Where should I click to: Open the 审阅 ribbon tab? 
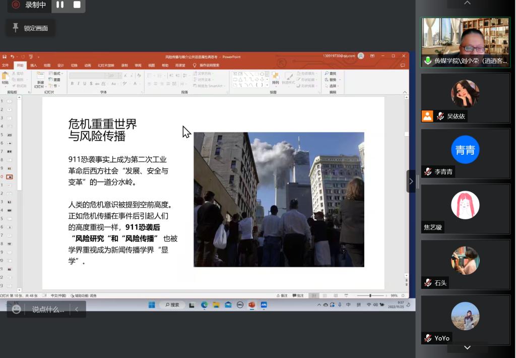pyautogui.click(x=138, y=65)
